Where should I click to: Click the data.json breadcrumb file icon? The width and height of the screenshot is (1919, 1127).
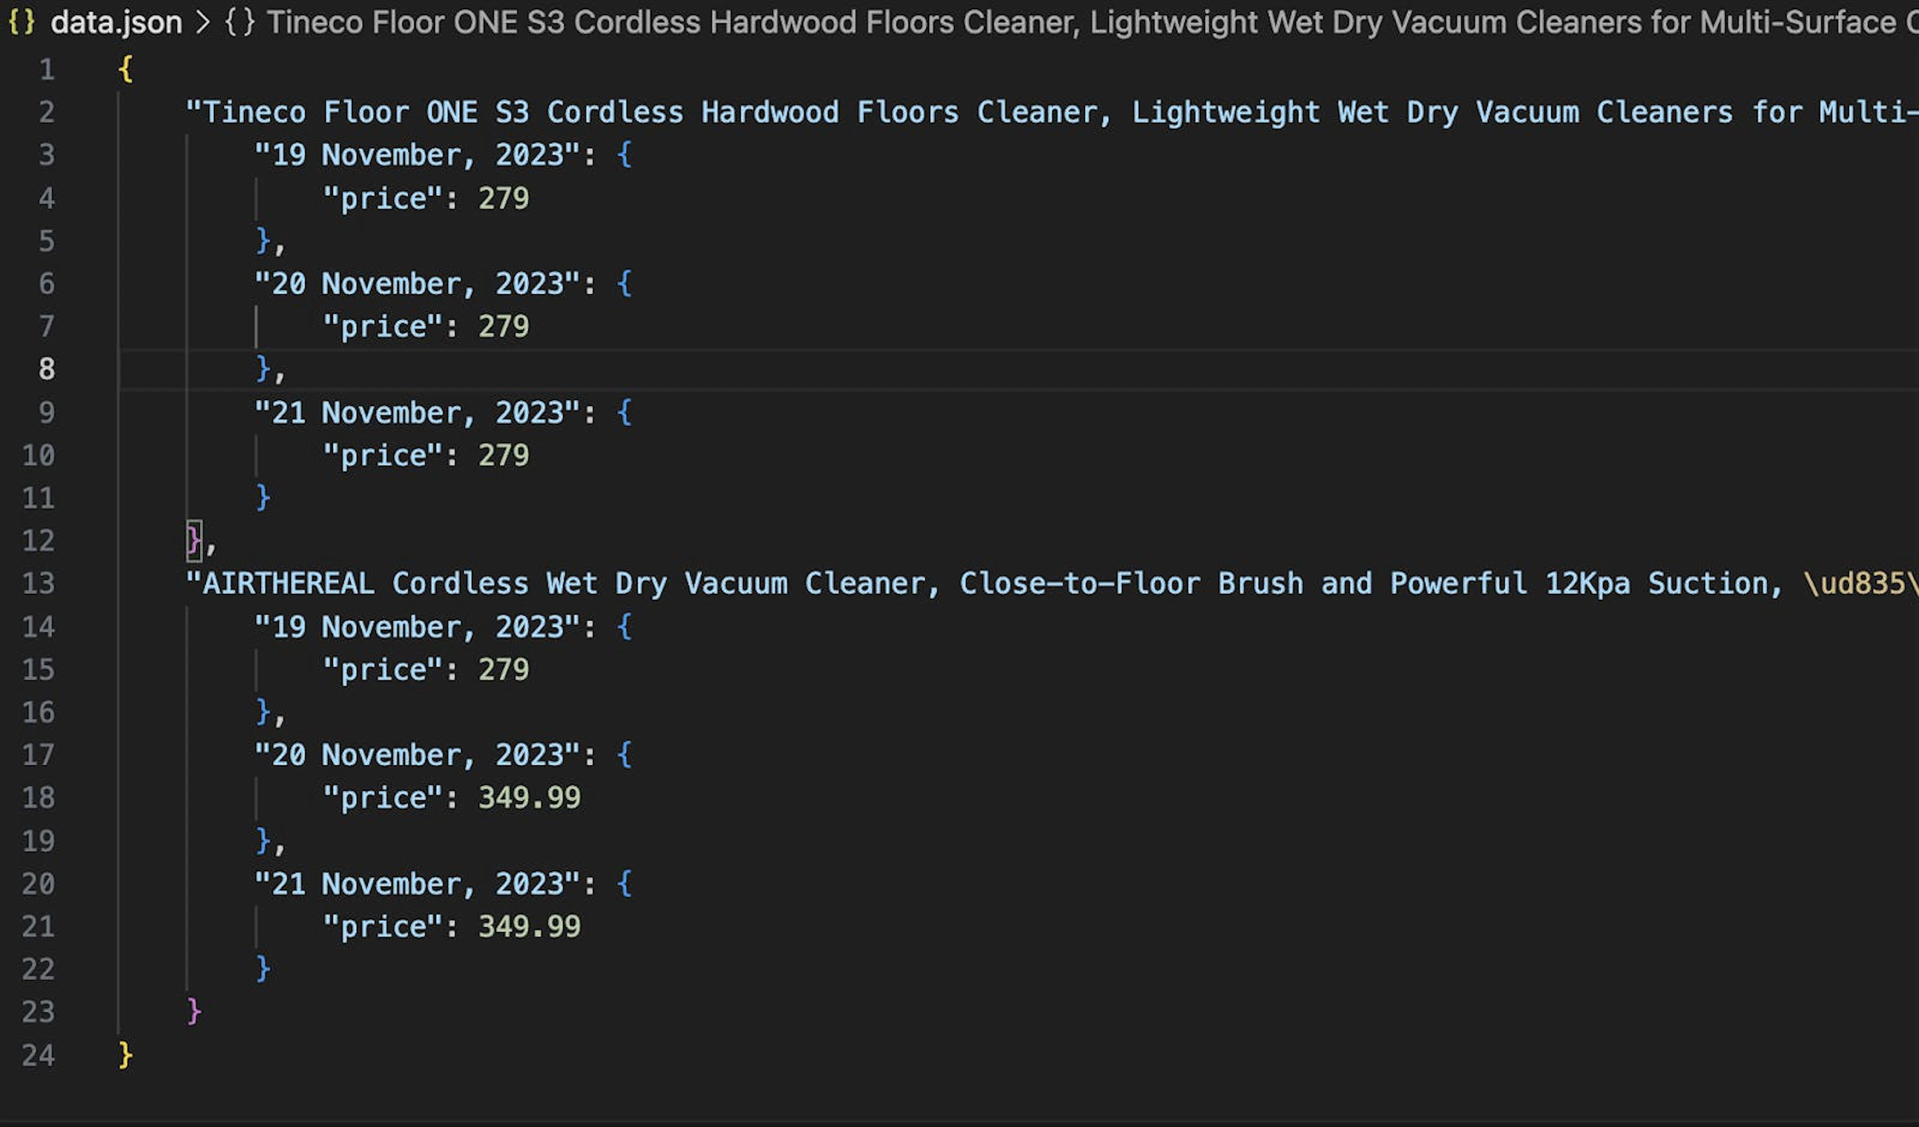[x=21, y=22]
